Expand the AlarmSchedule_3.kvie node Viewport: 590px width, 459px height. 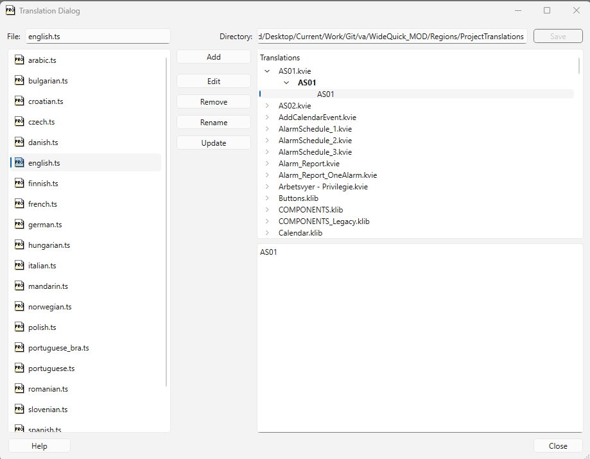click(267, 152)
